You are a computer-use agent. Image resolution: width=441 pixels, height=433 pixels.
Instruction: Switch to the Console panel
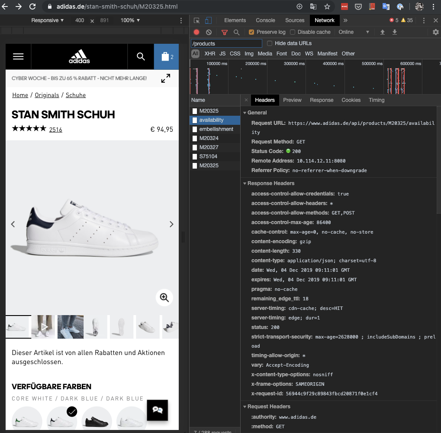coord(265,20)
